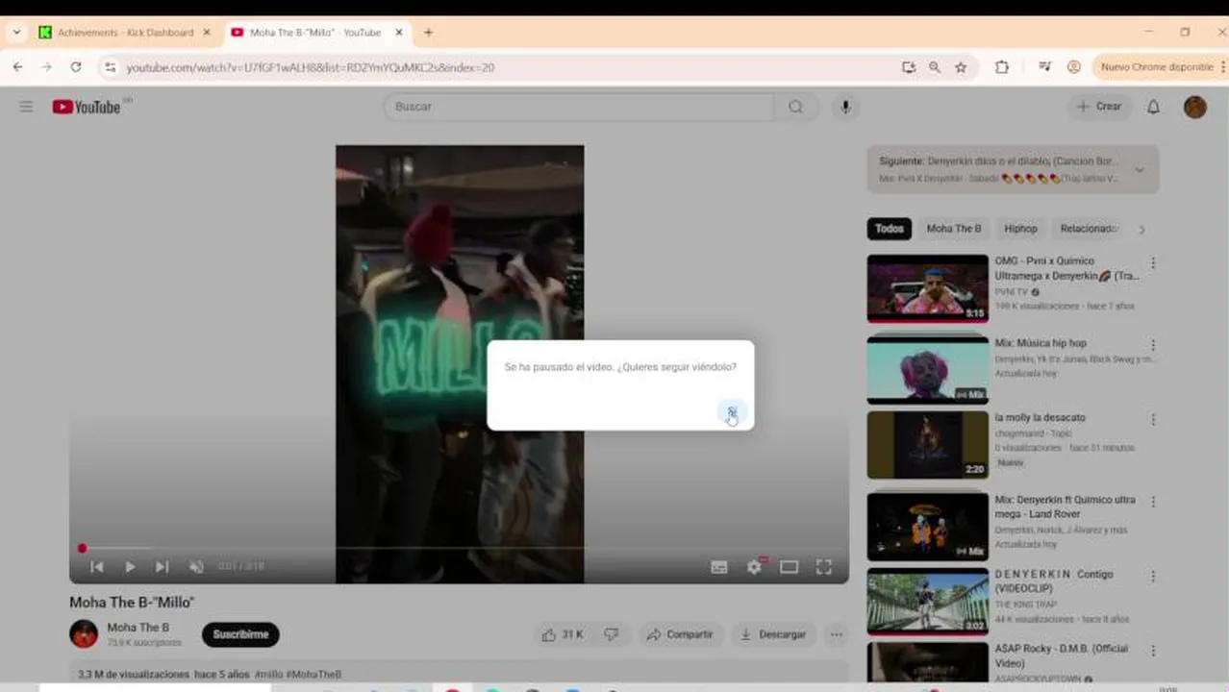
Task: Open a new browser tab
Action: tap(428, 33)
